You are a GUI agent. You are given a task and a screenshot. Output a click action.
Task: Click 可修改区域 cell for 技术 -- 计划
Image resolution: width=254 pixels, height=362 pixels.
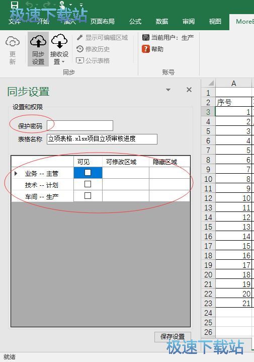[126, 184]
